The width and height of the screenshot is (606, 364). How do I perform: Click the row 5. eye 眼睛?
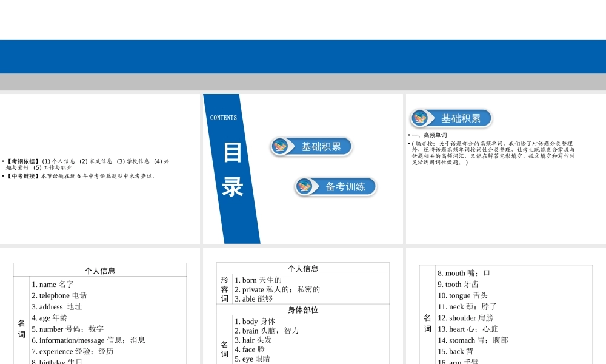click(x=252, y=359)
